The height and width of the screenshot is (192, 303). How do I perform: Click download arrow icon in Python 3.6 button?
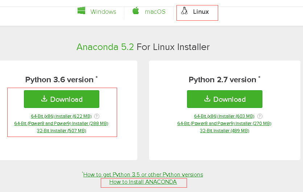click(x=44, y=99)
